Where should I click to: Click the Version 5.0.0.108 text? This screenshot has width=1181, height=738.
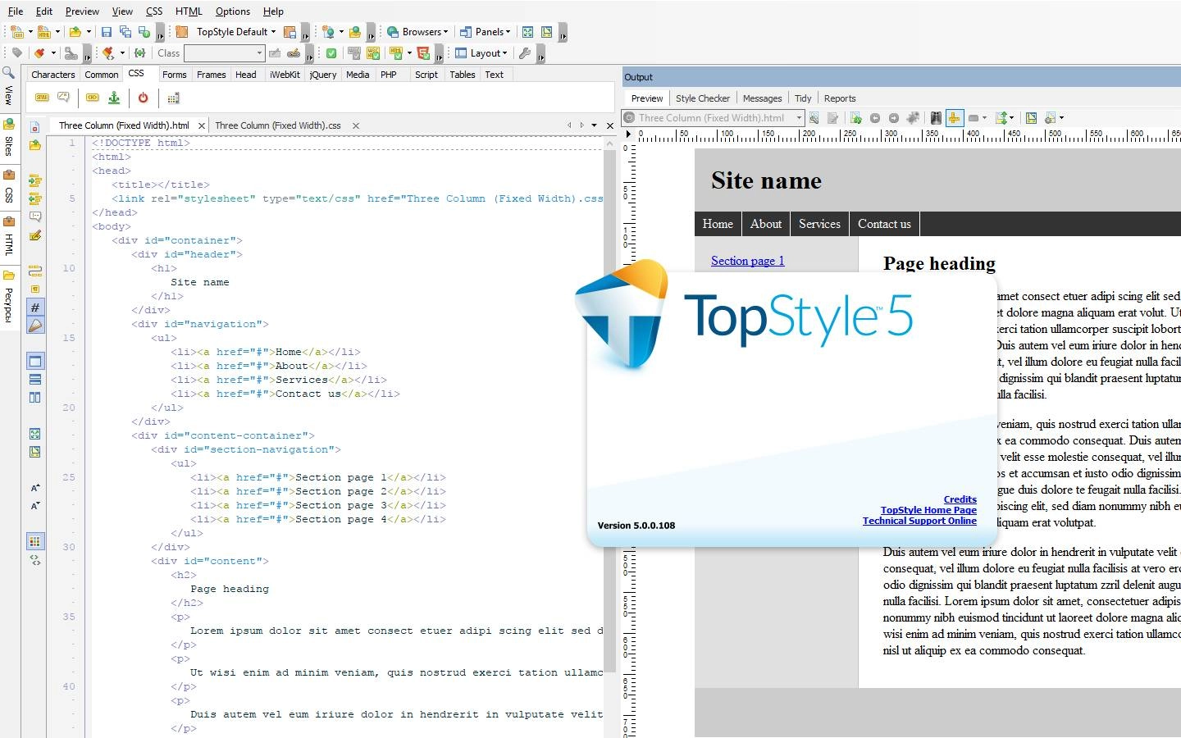pos(636,526)
